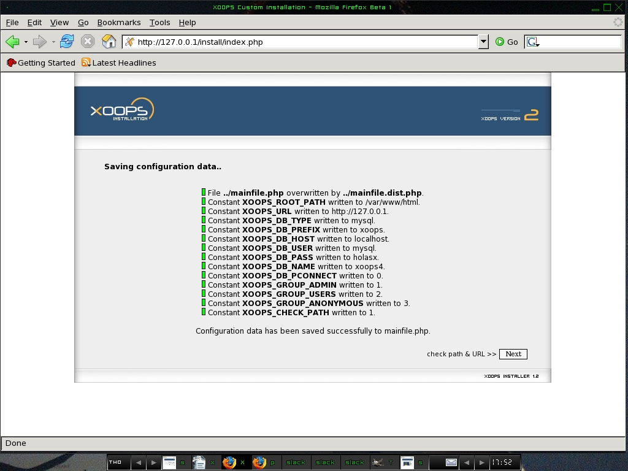The width and height of the screenshot is (628, 471).
Task: Open the search engine selector dropdown
Action: 532,42
